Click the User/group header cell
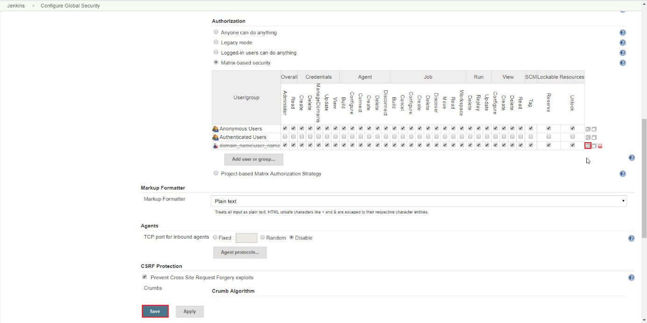 pos(246,97)
